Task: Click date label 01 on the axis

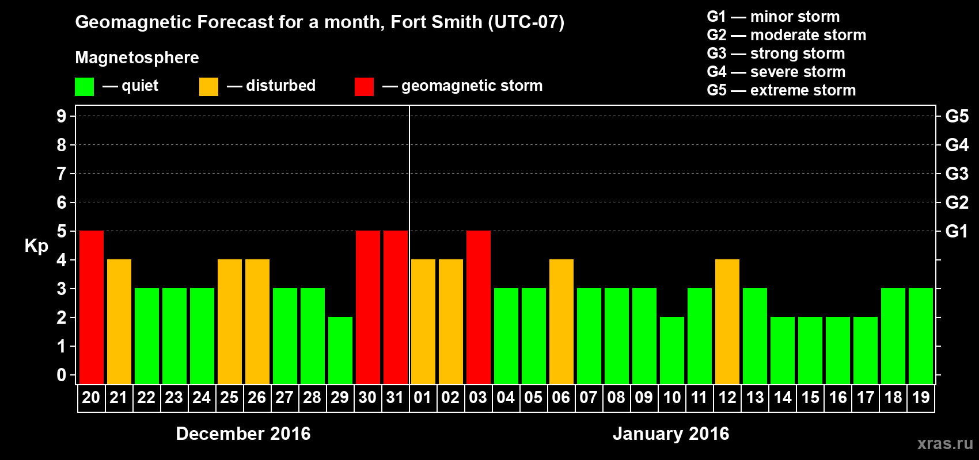Action: pos(423,397)
